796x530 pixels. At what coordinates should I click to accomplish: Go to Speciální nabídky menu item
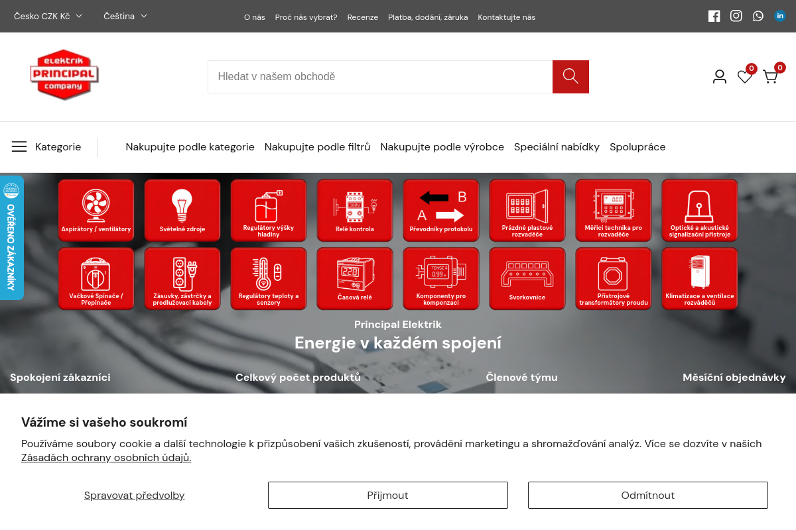(557, 147)
